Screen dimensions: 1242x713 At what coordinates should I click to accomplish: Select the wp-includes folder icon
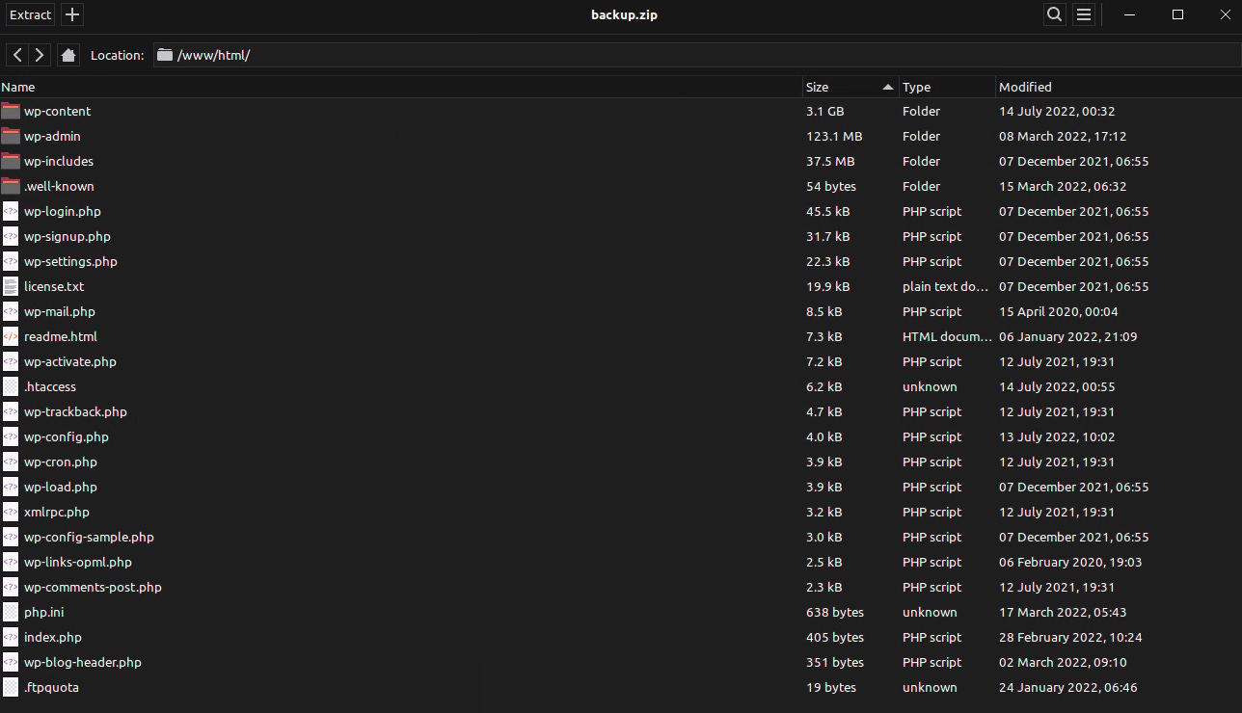coord(11,161)
